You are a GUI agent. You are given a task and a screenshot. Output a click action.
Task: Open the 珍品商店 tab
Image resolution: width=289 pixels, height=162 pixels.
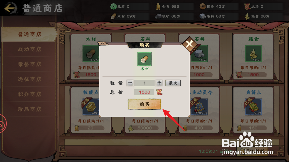(x=29, y=109)
